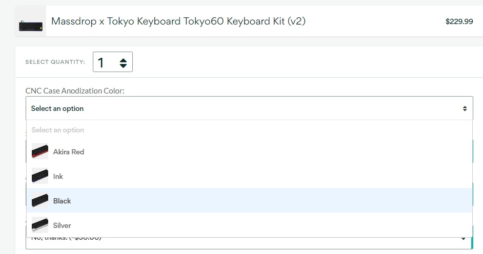Pick the highlighted Black option
Image resolution: width=483 pixels, height=254 pixels.
click(62, 201)
